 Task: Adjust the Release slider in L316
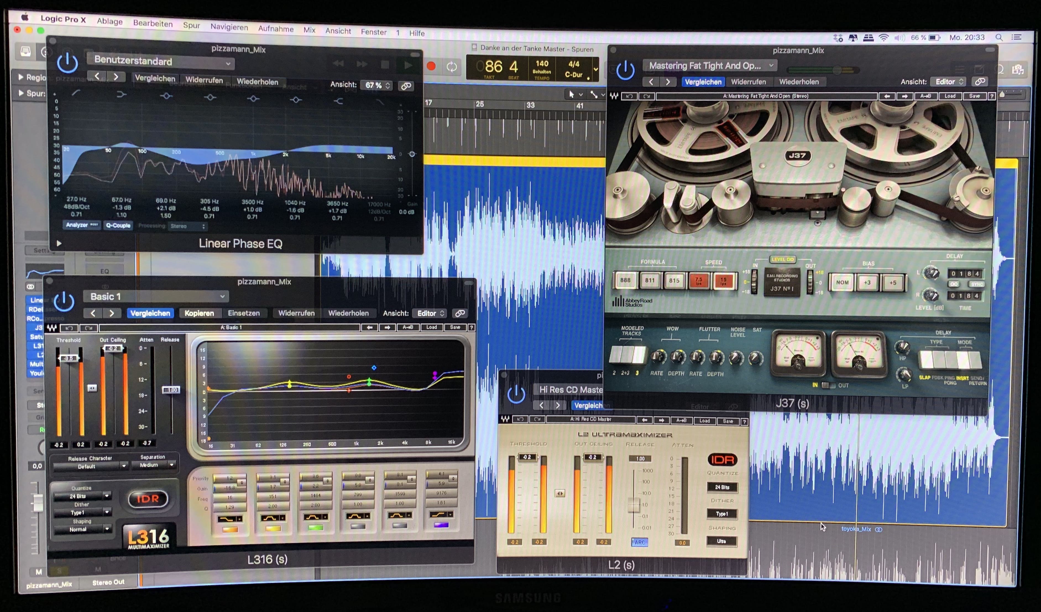pos(171,390)
